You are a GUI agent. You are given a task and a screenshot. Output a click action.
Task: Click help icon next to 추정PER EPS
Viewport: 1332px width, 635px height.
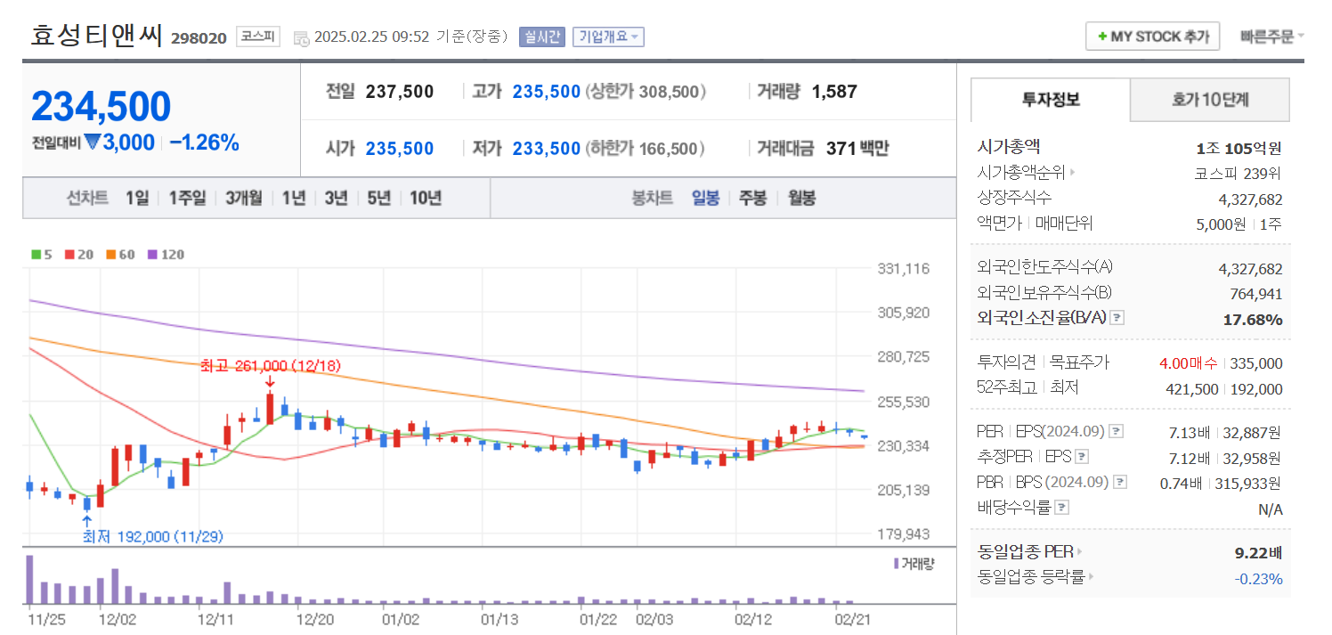(1080, 457)
